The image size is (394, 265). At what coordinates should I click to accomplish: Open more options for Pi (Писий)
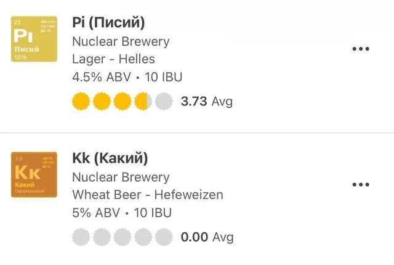(x=360, y=49)
